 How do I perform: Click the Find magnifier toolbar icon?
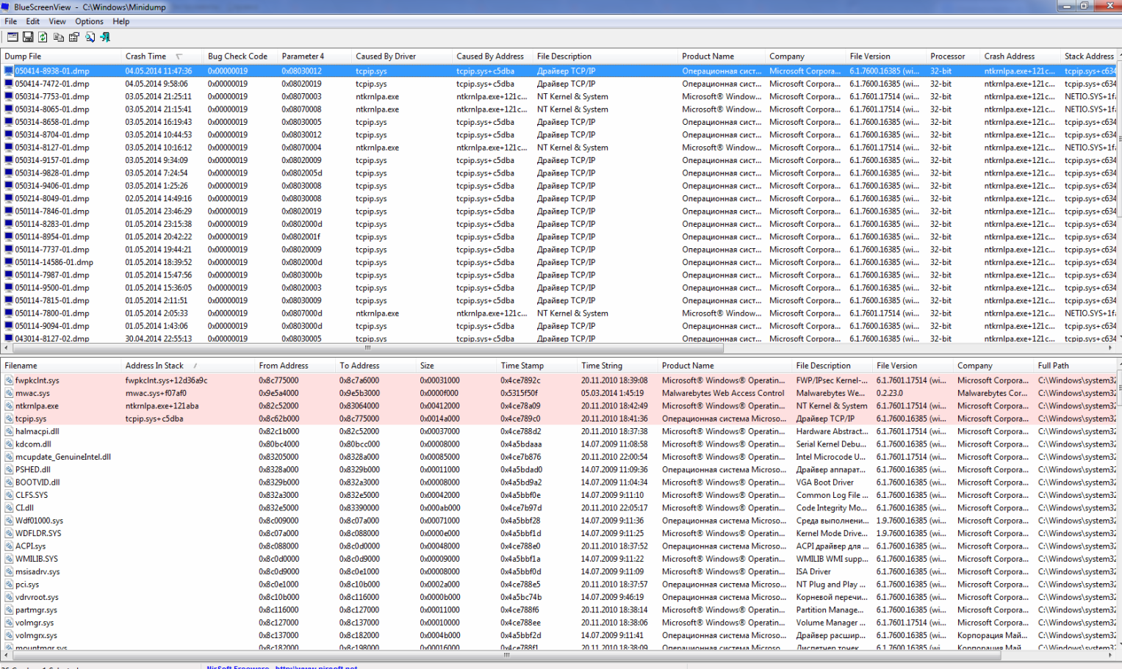click(x=90, y=37)
